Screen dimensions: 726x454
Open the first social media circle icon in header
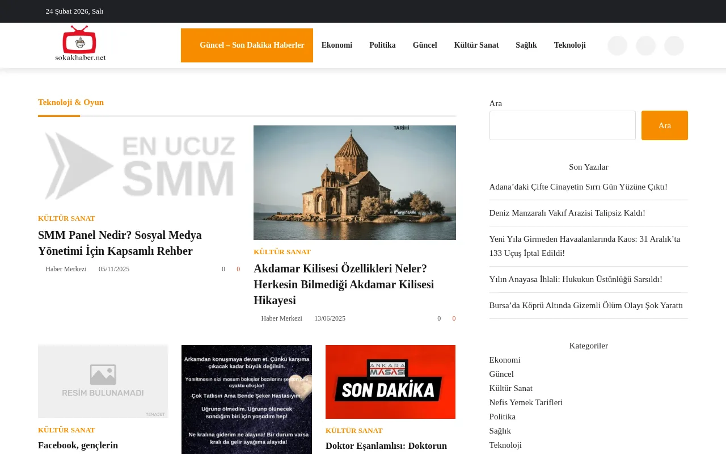tap(617, 45)
